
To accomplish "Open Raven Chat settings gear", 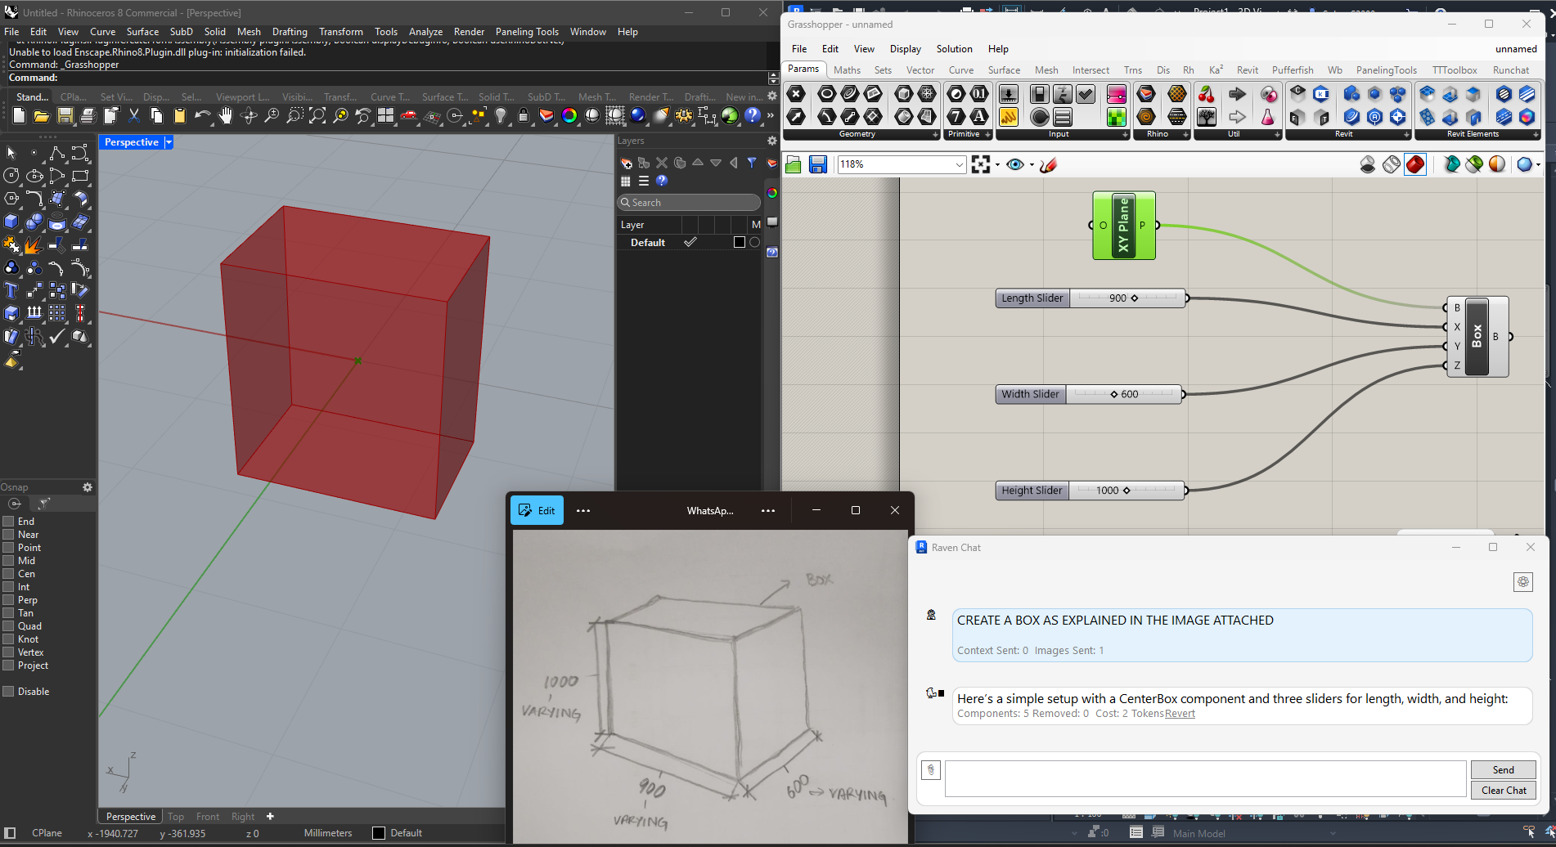I will pos(1522,582).
